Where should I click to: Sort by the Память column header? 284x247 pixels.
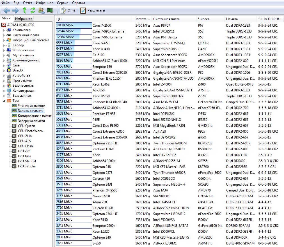[240, 19]
